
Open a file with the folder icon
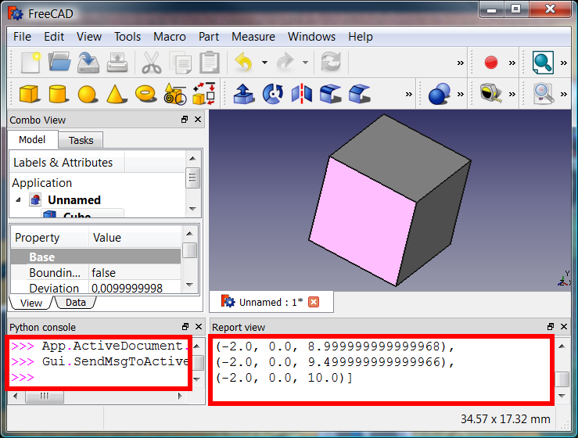tap(59, 62)
